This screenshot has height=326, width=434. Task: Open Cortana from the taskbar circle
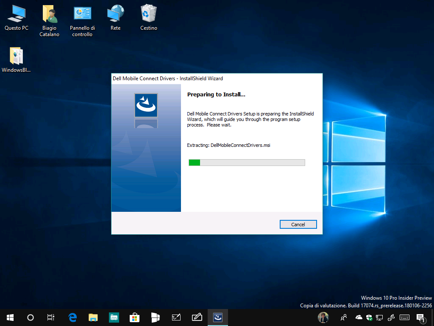[31, 318]
